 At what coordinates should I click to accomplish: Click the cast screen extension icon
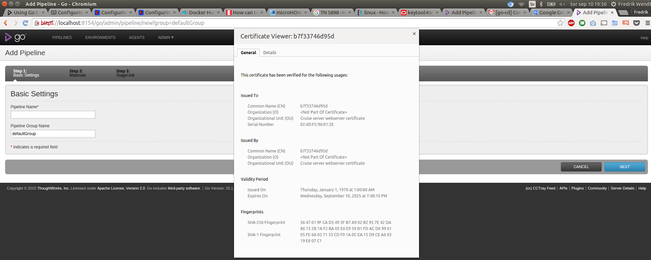(x=604, y=23)
